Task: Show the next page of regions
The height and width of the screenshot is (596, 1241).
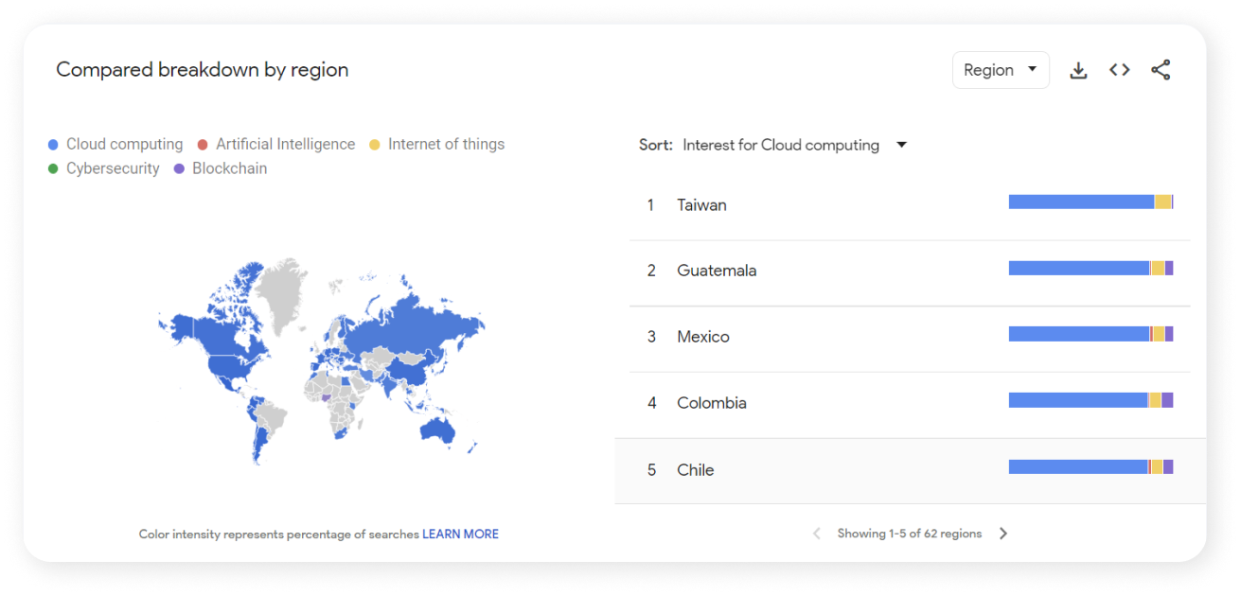Action: pyautogui.click(x=1002, y=533)
